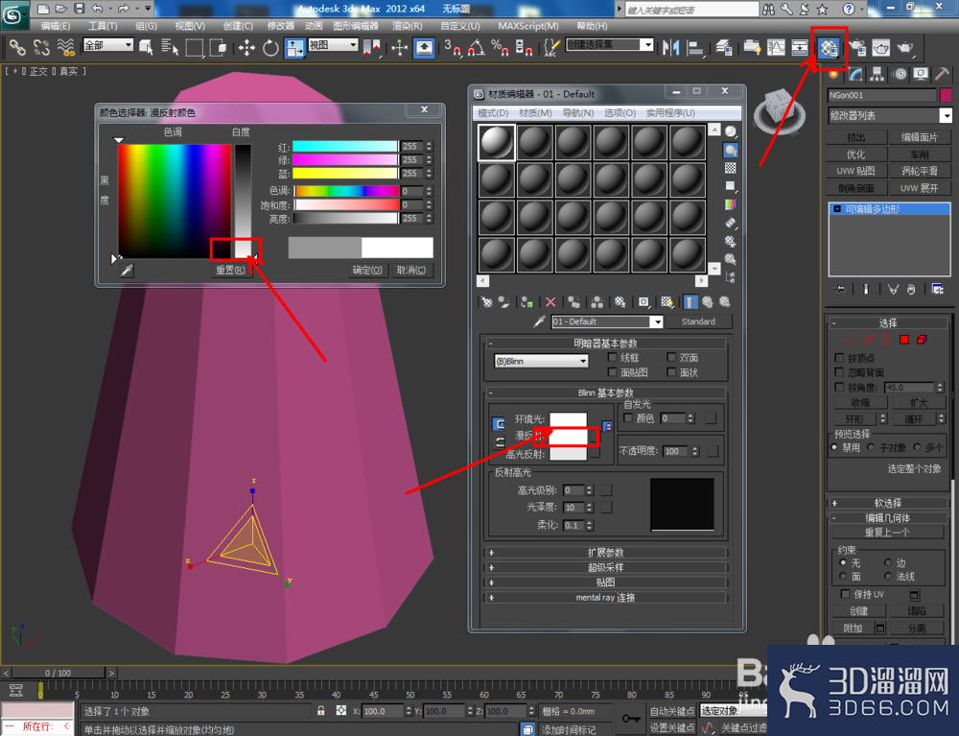
Task: Enable the 线框 wireframe checkbox
Action: pyautogui.click(x=612, y=357)
